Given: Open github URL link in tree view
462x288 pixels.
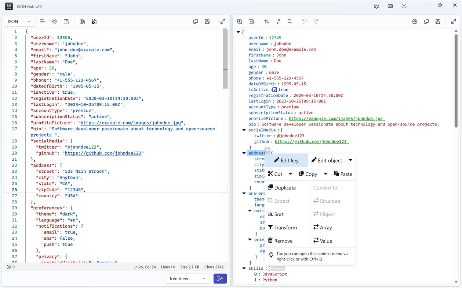Looking at the screenshot, I should pyautogui.click(x=312, y=142).
